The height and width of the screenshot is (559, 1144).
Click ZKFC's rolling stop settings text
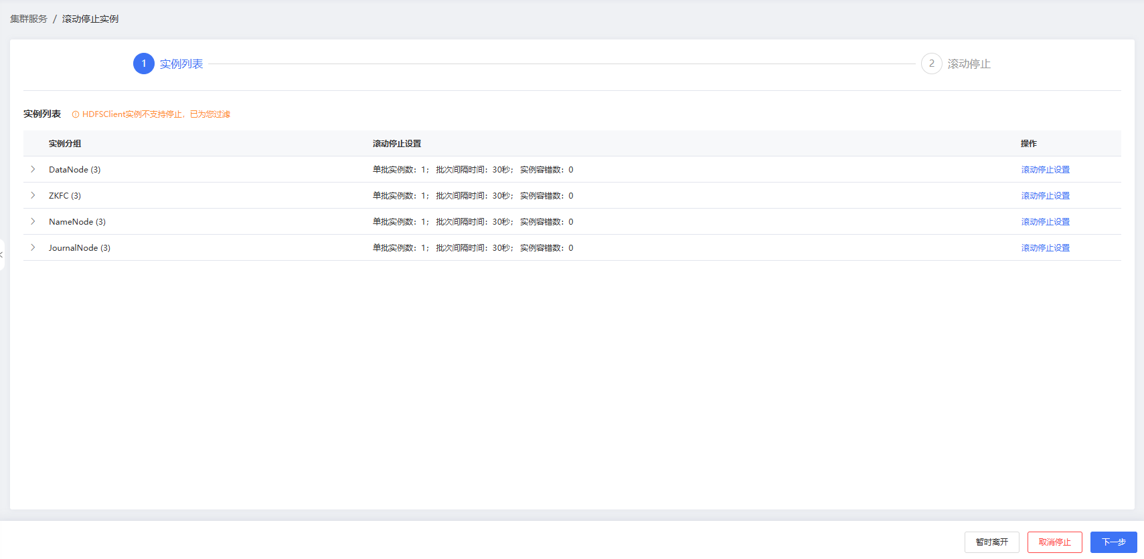click(x=473, y=196)
